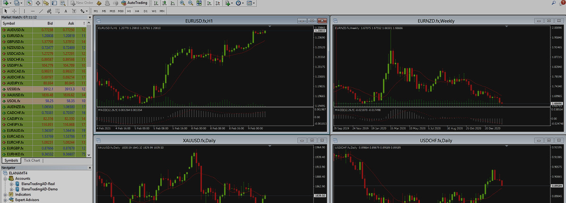Select Indicators in Navigator tree

[23, 195]
